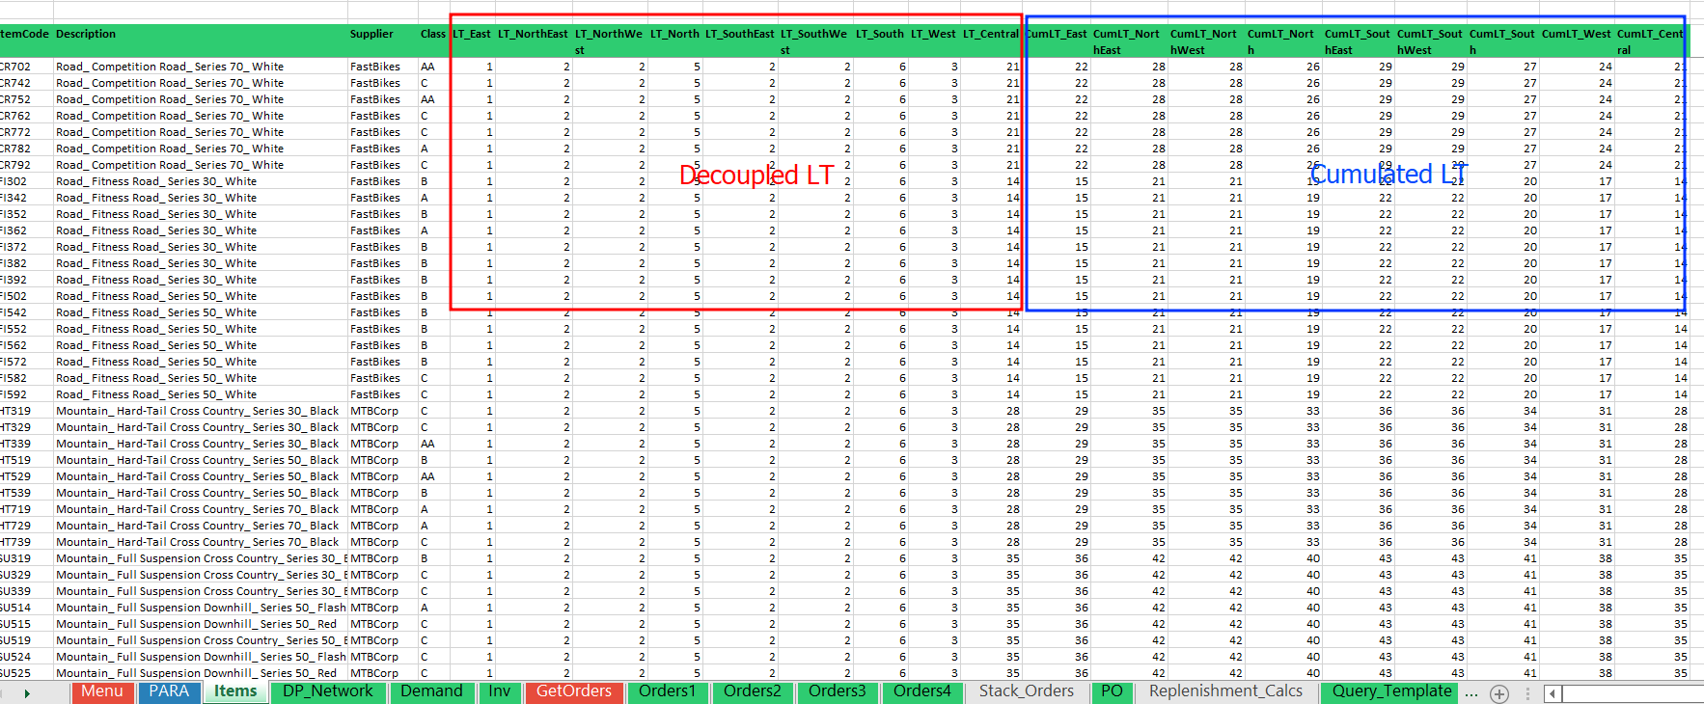Select the Orders4 sheet tab
Image resolution: width=1704 pixels, height=704 pixels.
click(921, 691)
